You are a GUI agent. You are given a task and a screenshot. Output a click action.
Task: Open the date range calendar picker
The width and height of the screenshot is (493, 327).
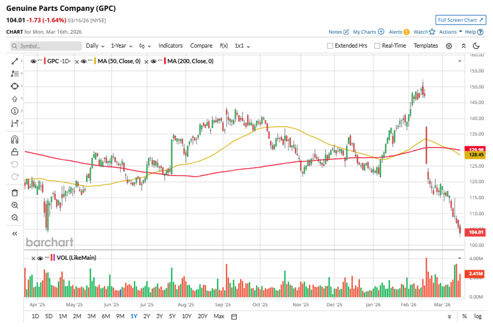tap(234, 317)
